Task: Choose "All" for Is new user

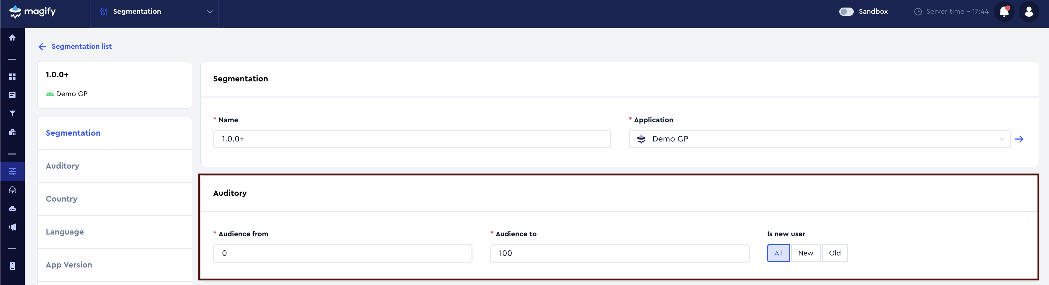Action: pyautogui.click(x=778, y=253)
